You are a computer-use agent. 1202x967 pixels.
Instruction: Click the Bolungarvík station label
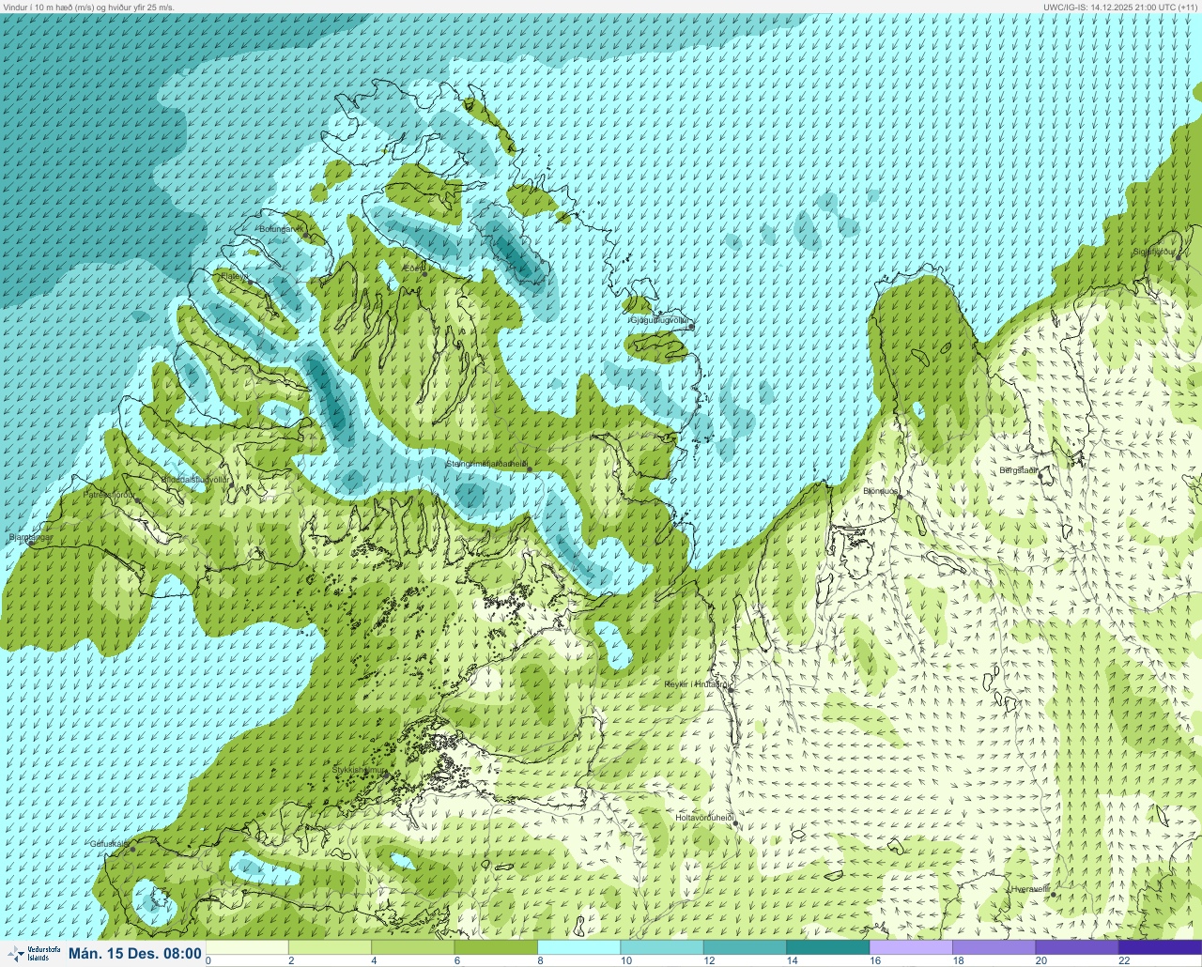click(281, 229)
